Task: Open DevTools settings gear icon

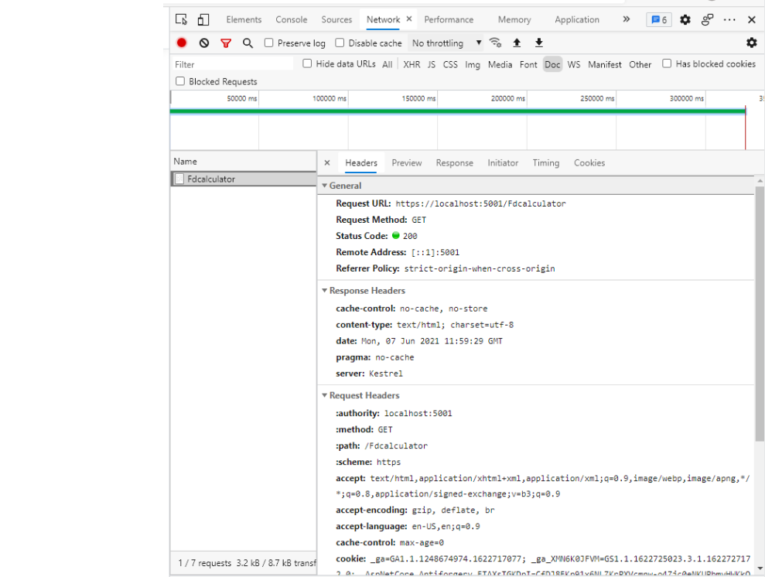Action: pos(685,19)
